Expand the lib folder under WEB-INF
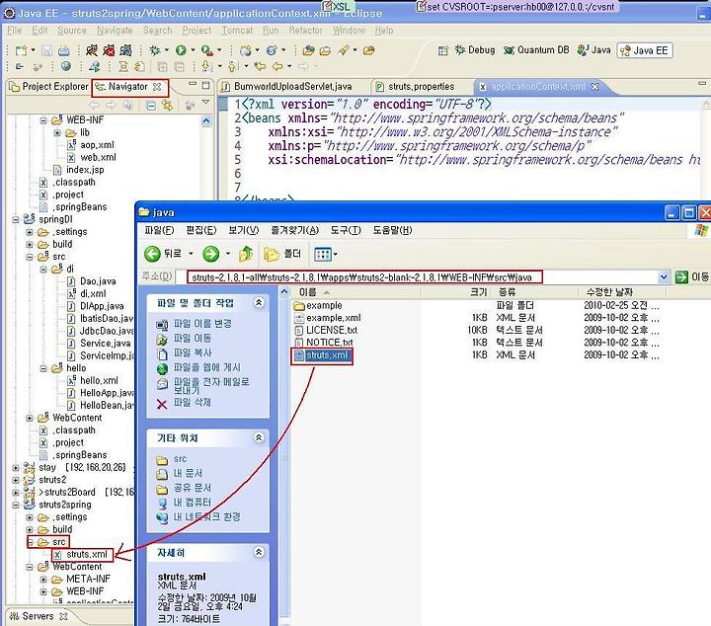The image size is (711, 626). coord(57,133)
